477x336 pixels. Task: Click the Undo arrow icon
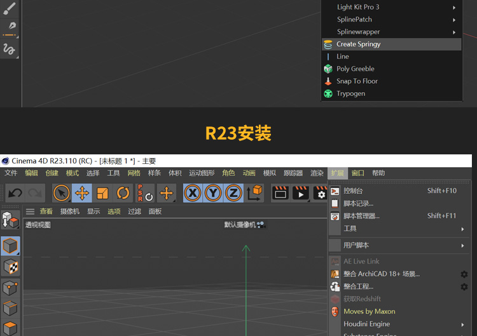(x=15, y=193)
